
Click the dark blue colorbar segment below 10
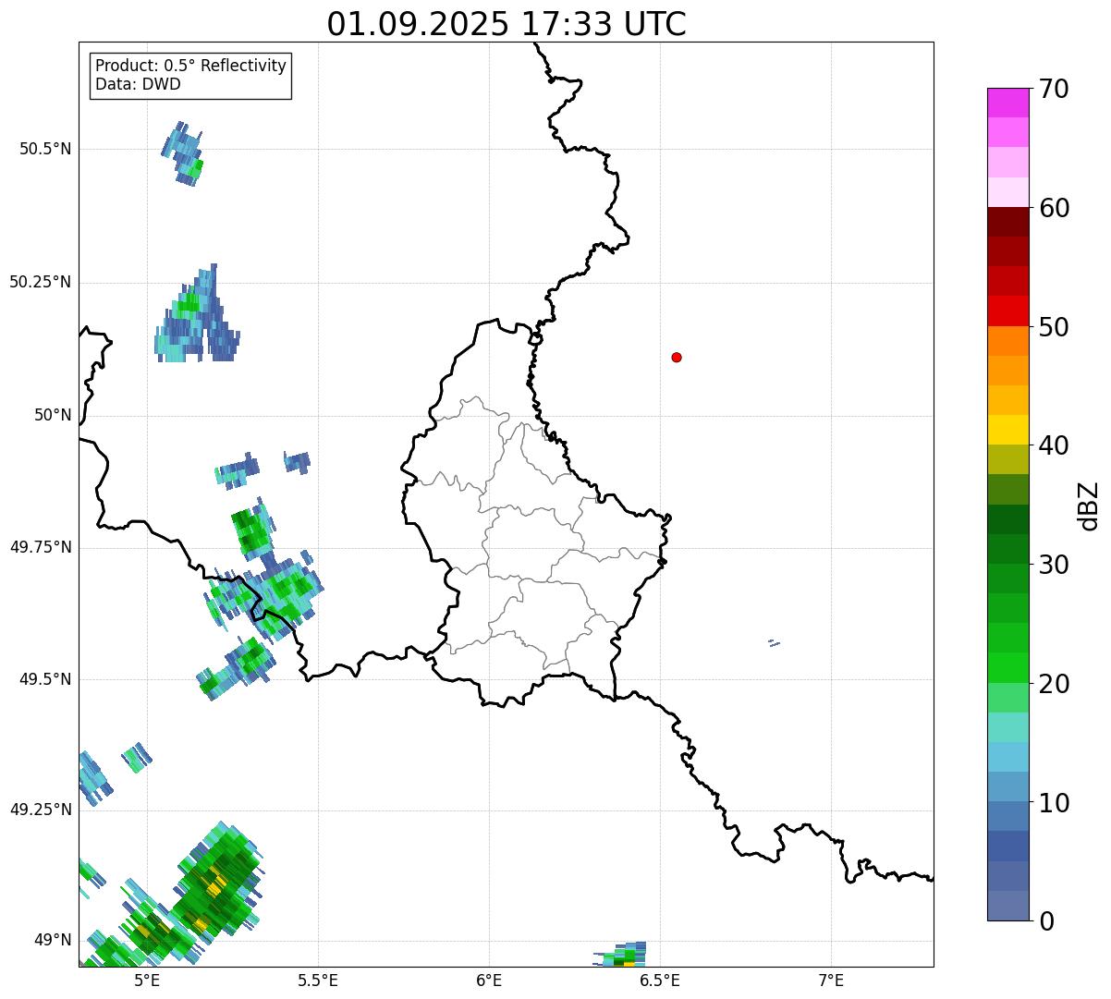point(1007,846)
